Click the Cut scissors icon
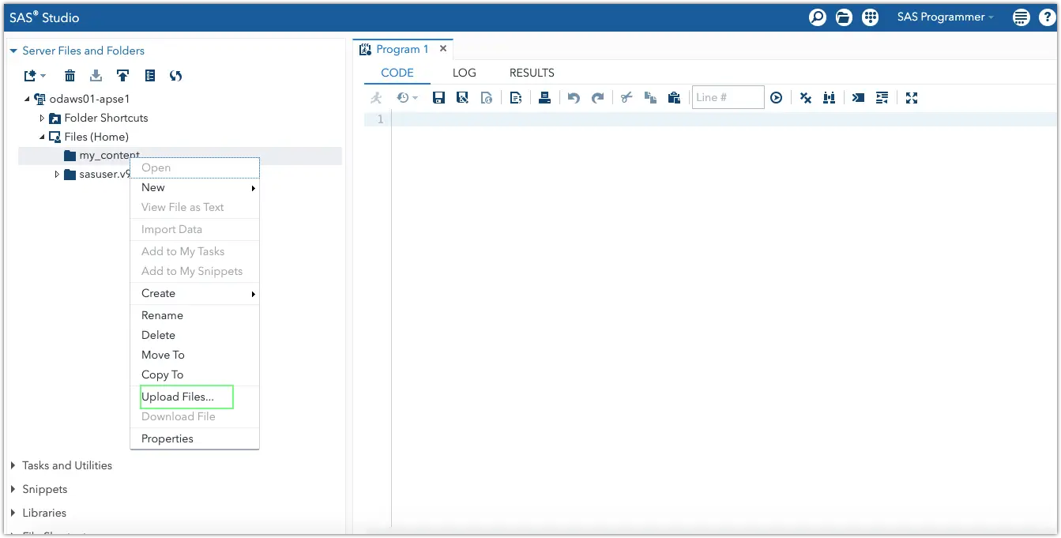The image size is (1061, 538). click(x=626, y=98)
